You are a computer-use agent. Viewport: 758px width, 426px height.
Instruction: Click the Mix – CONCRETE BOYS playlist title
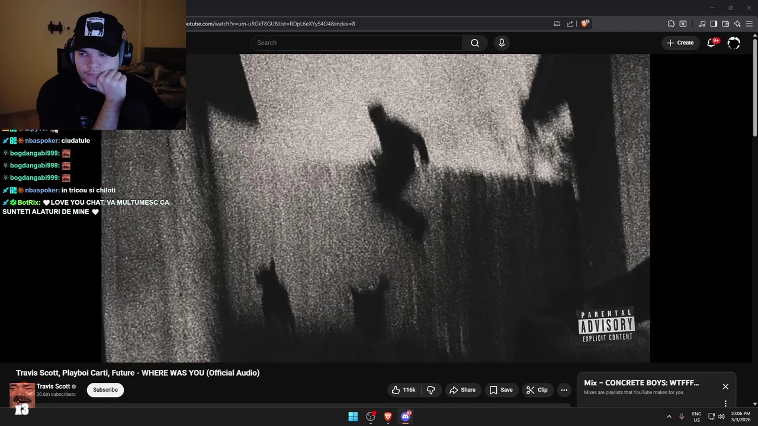tap(641, 383)
